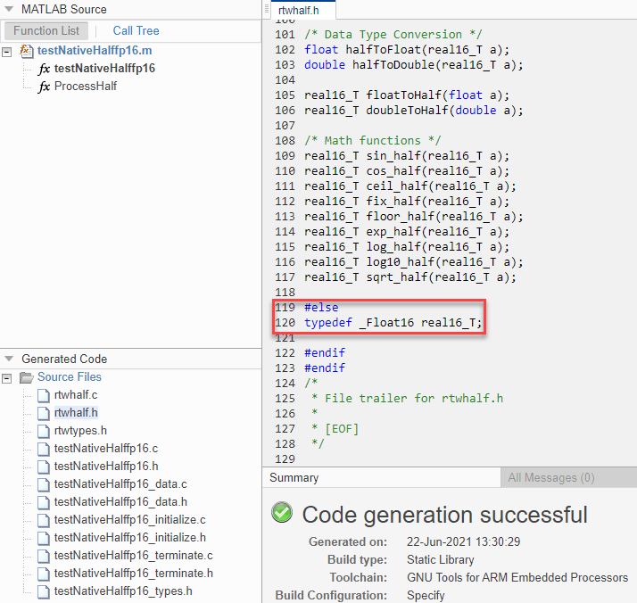The image size is (637, 603).
Task: Click the file icon for testNativeHalffp16_terminate.h
Action: pyautogui.click(x=44, y=574)
